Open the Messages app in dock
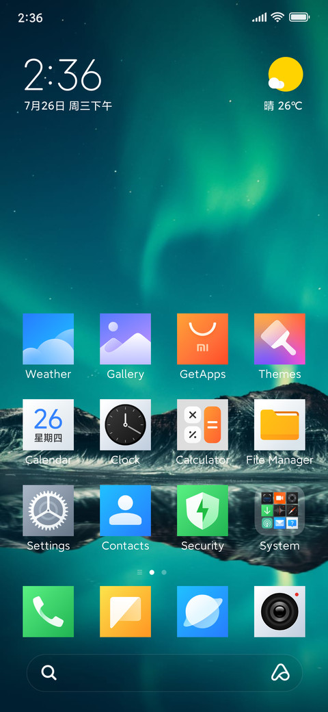The image size is (328, 712). point(125,611)
